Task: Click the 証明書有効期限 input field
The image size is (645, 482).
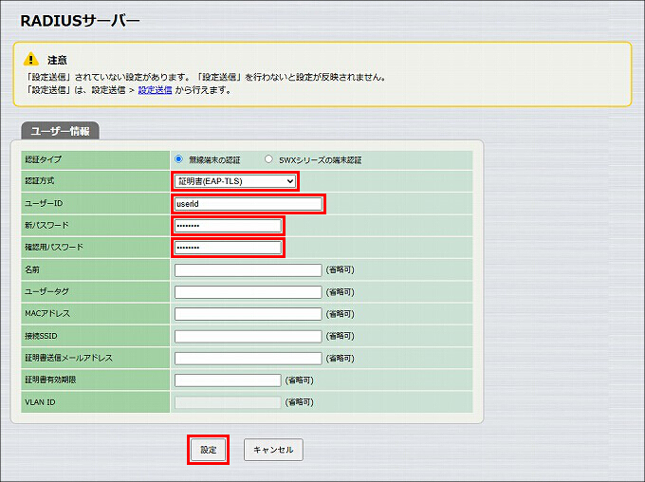Action: tap(228, 380)
